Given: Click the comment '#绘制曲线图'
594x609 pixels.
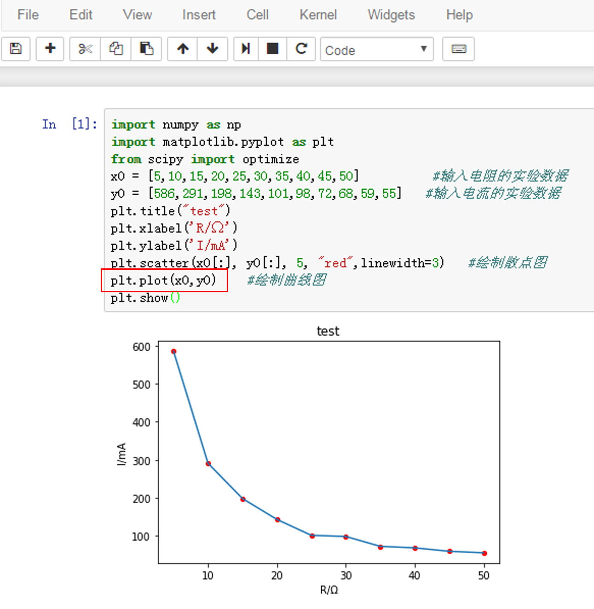Looking at the screenshot, I should (x=287, y=280).
